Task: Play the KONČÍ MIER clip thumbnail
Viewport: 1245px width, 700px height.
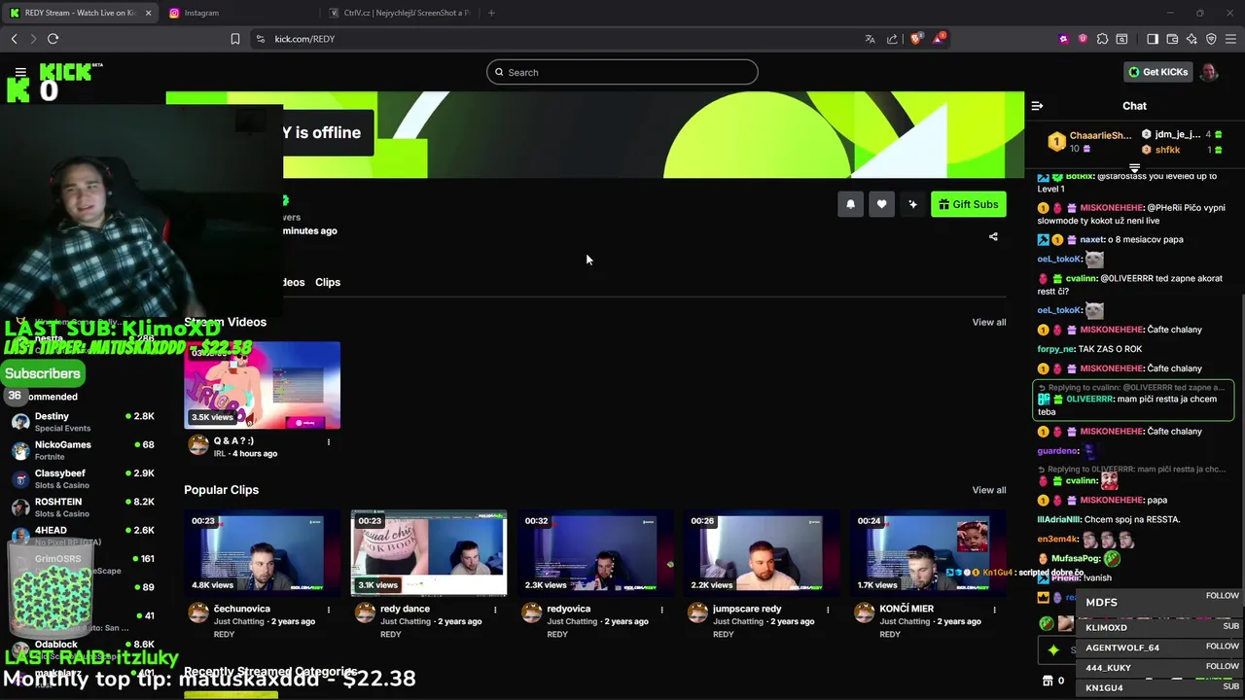Action: (x=928, y=552)
